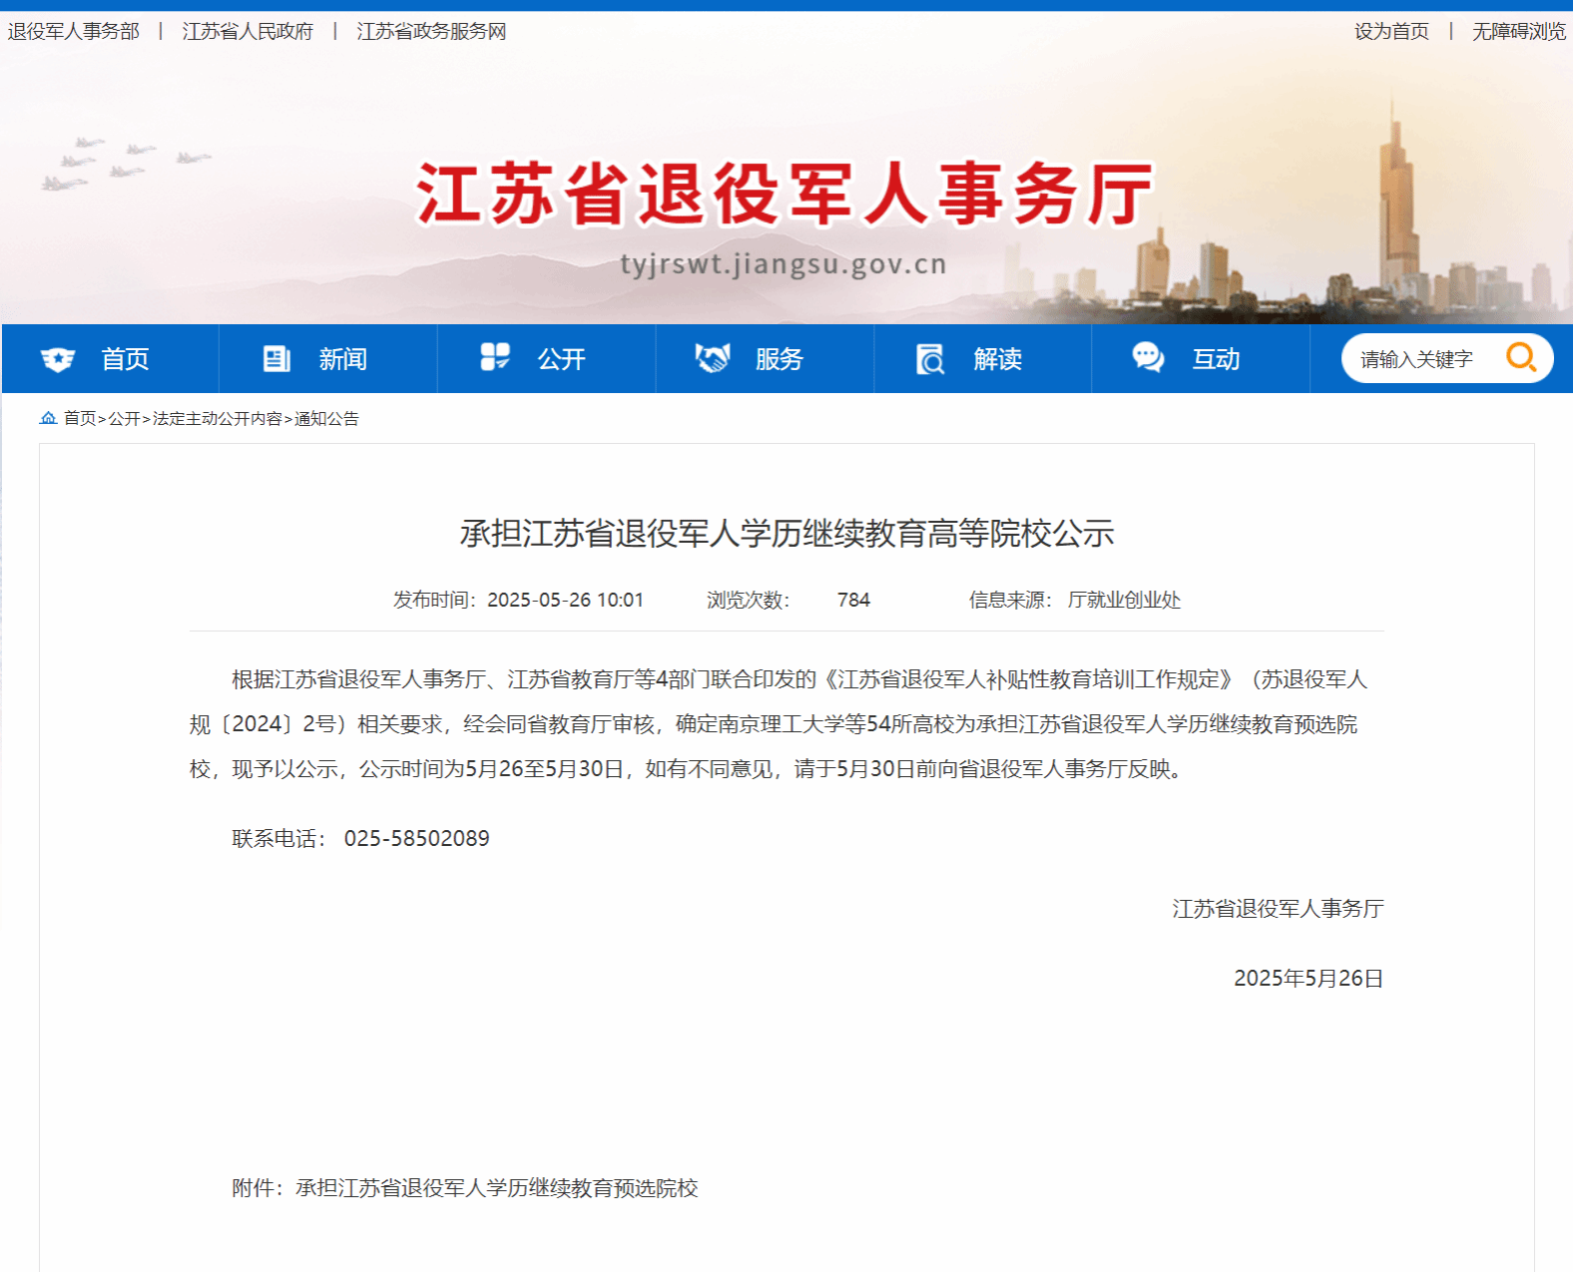Image resolution: width=1573 pixels, height=1272 pixels.
Task: Go to the 公开 navigation section
Action: pyautogui.click(x=561, y=359)
